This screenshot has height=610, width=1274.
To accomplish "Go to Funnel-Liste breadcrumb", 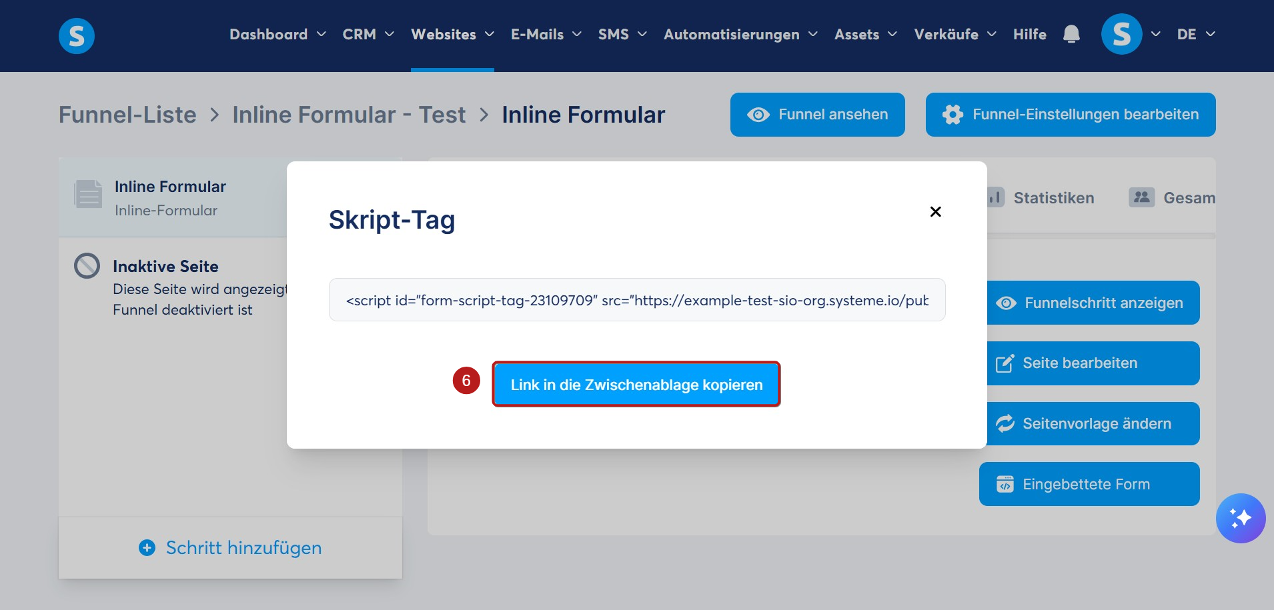I will point(127,115).
